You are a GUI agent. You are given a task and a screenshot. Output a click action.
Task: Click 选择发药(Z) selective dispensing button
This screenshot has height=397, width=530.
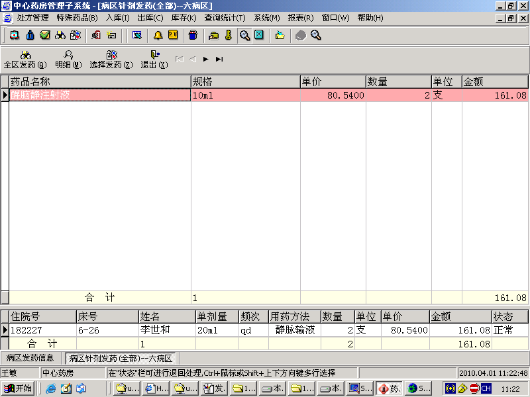pyautogui.click(x=111, y=60)
